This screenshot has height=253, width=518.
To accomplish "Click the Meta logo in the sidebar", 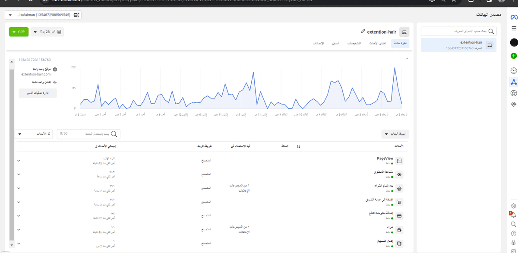I will coord(514,17).
